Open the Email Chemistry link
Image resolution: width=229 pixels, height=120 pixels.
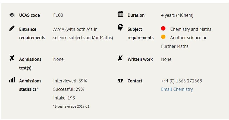tap(177, 89)
